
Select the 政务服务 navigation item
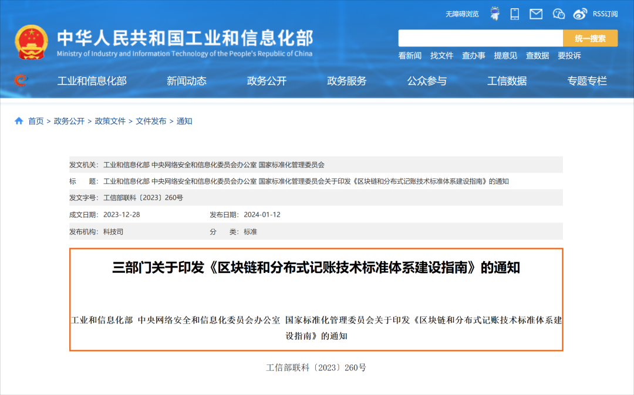coord(346,81)
